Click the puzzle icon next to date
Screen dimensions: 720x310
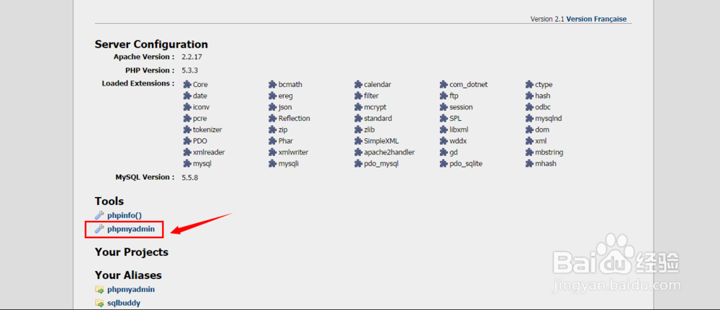click(x=187, y=96)
